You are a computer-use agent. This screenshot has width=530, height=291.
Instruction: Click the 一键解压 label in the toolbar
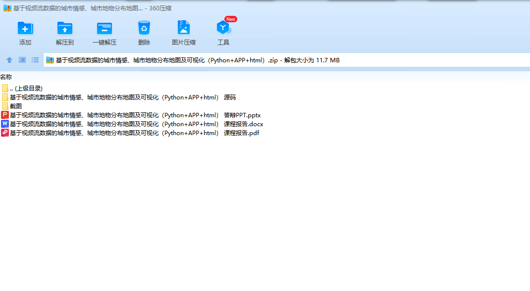(105, 43)
